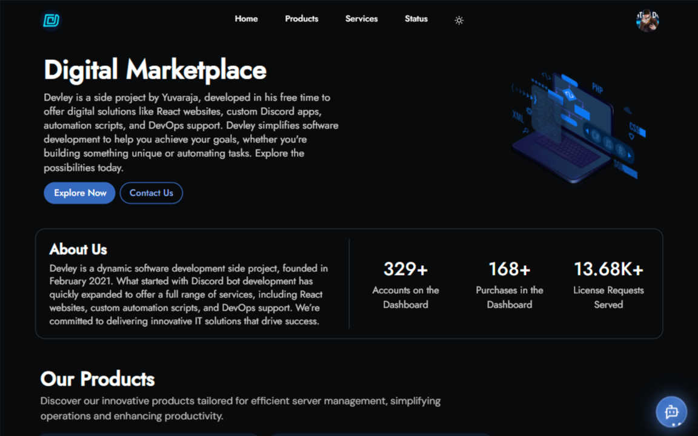Select the Services nav item
Image resolution: width=698 pixels, height=436 pixels.
[x=361, y=19]
